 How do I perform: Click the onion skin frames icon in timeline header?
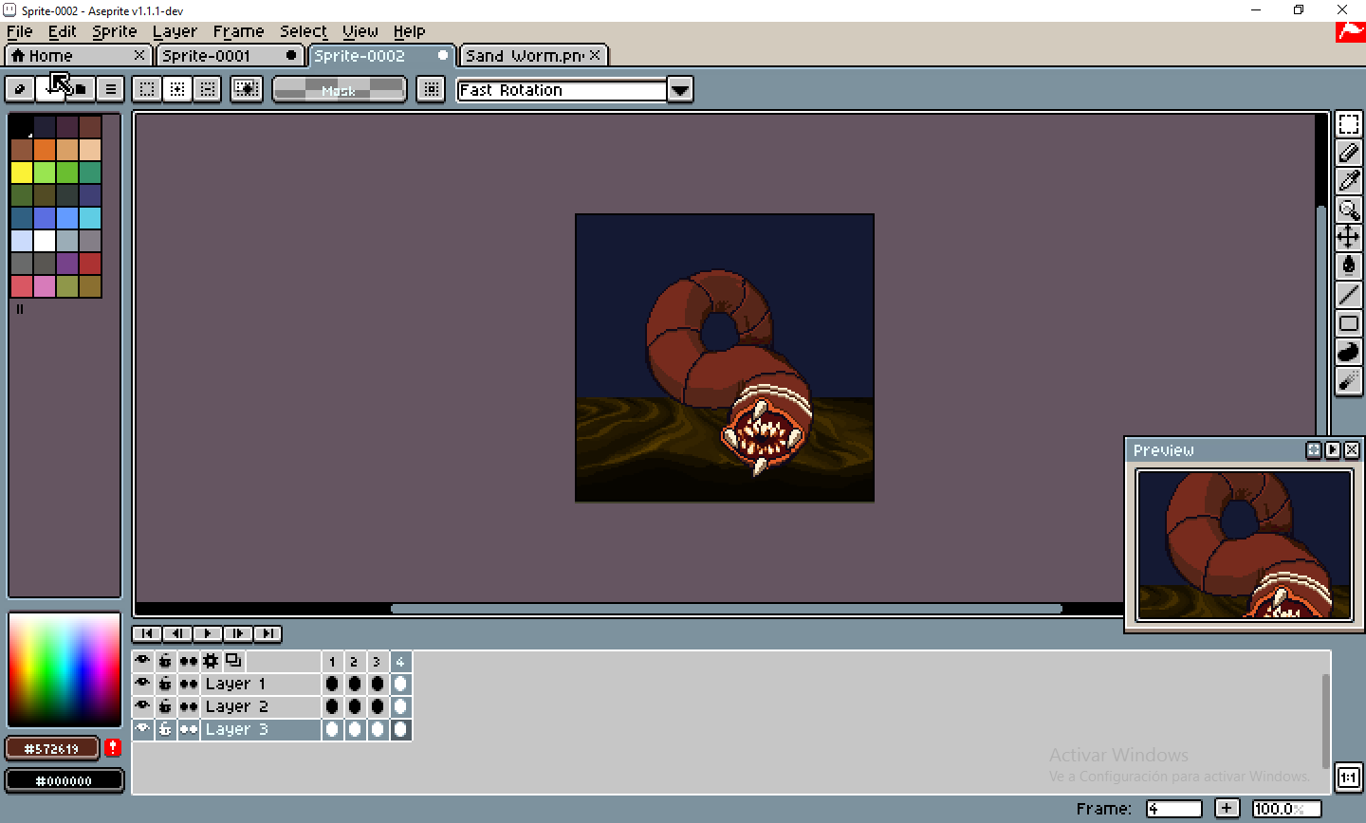pyautogui.click(x=233, y=661)
